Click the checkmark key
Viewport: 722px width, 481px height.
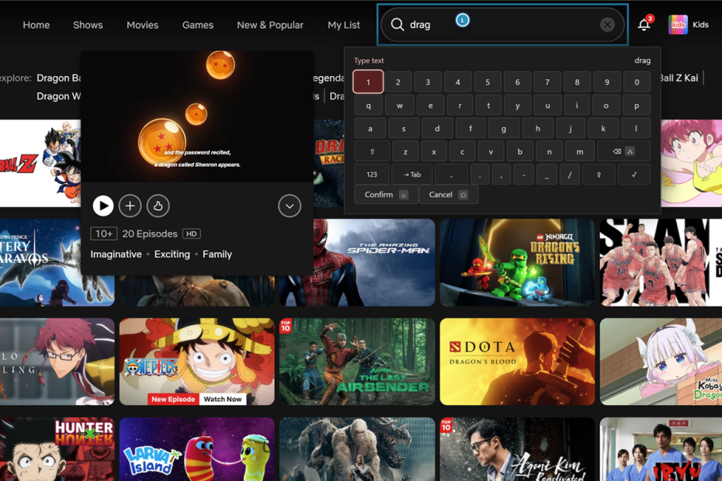pos(633,175)
